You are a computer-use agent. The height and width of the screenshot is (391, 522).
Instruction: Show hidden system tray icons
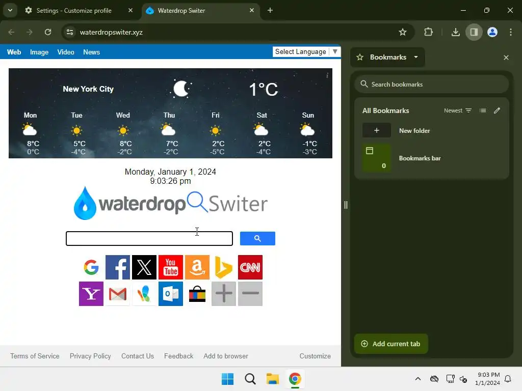[418, 379]
